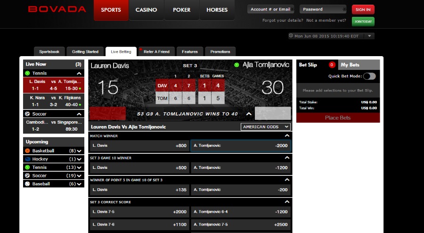Click the clock icon beside the date

pos(291,35)
